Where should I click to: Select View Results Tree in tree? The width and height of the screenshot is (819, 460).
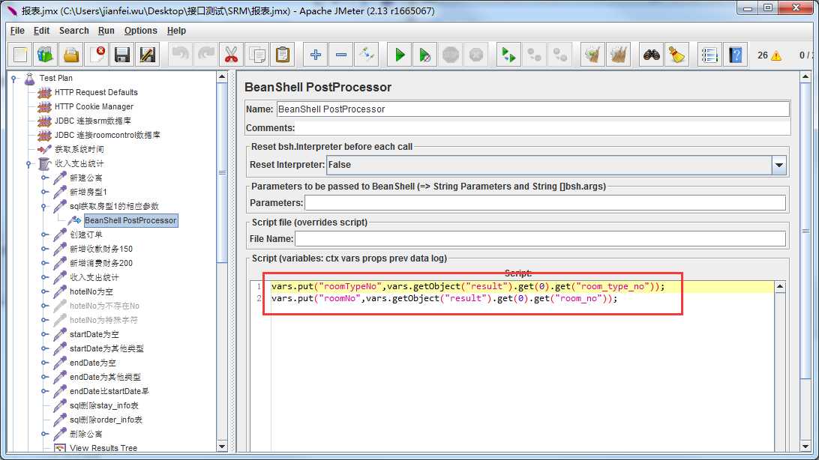(103, 448)
